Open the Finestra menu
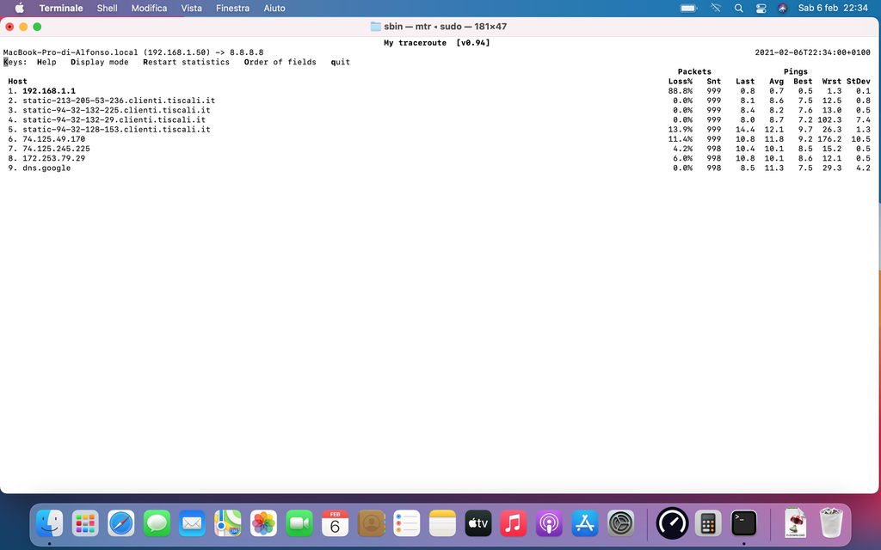 [x=233, y=8]
